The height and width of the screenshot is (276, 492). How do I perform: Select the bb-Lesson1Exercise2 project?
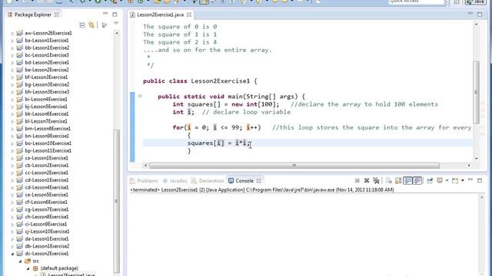click(47, 48)
